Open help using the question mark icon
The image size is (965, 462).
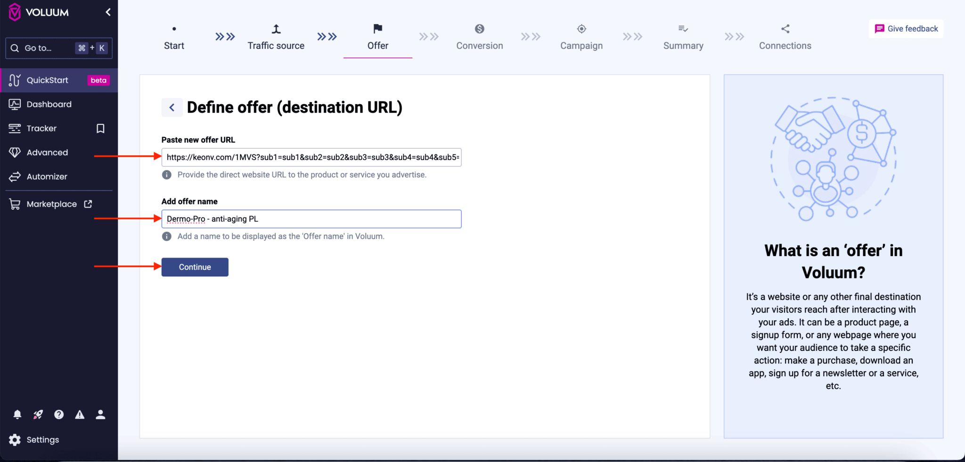point(59,414)
